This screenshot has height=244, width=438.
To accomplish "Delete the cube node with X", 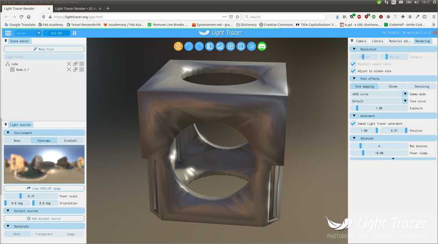I will click(x=69, y=64).
